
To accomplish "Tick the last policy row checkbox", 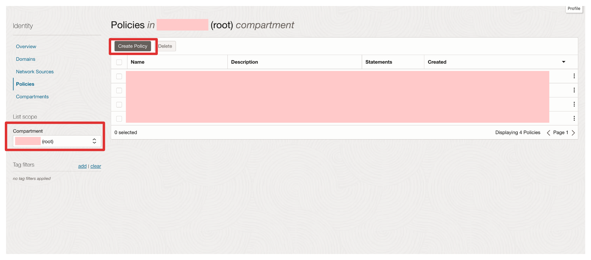I will [119, 119].
